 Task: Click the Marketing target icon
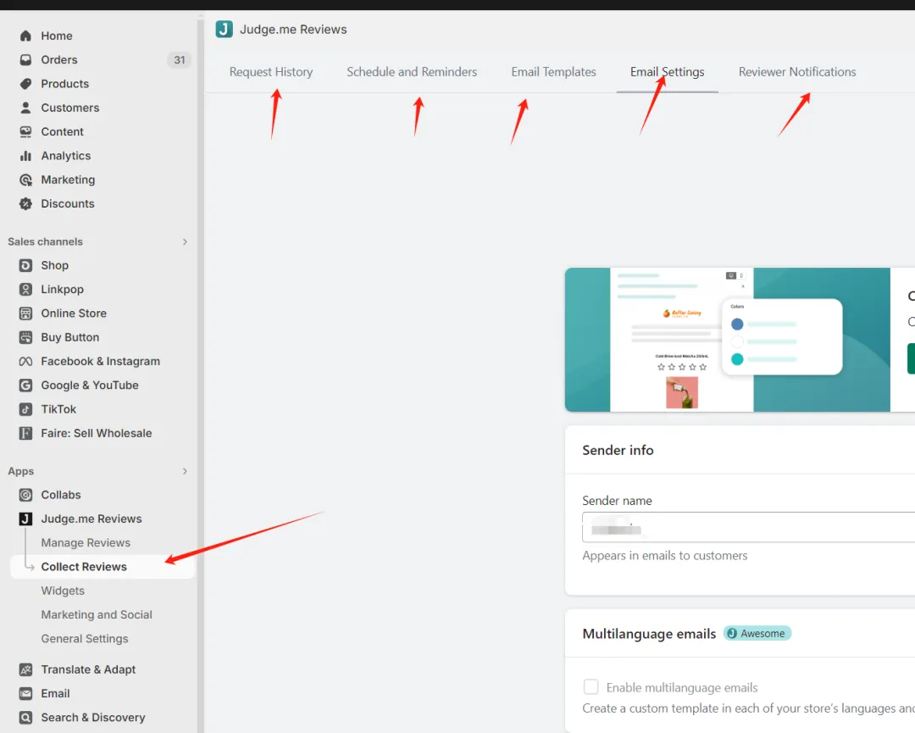click(x=25, y=180)
